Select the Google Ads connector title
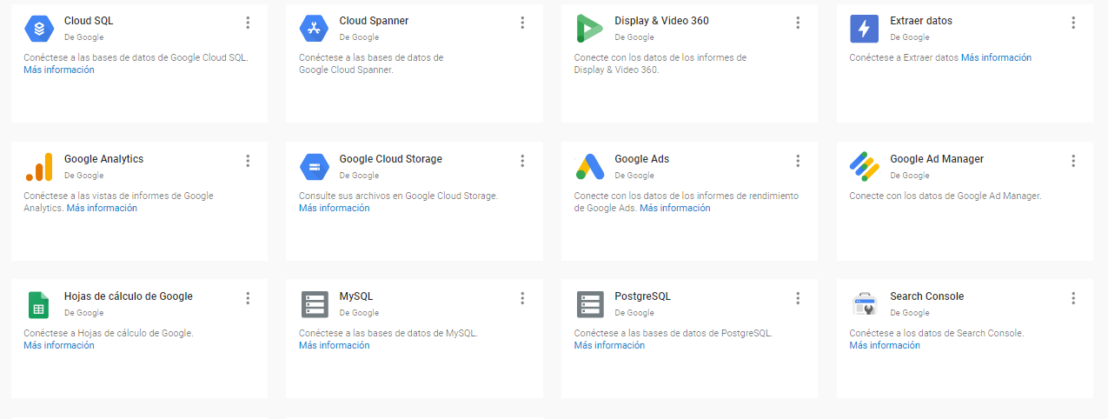Image resolution: width=1108 pixels, height=419 pixels. [x=641, y=159]
